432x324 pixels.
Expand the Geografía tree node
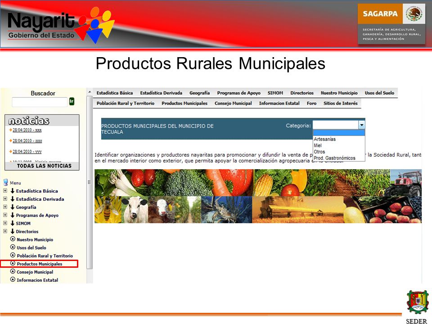click(x=5, y=207)
